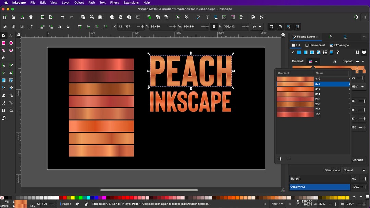
Task: Toggle the lock aspect ratio padlock
Action: [x=214, y=26]
